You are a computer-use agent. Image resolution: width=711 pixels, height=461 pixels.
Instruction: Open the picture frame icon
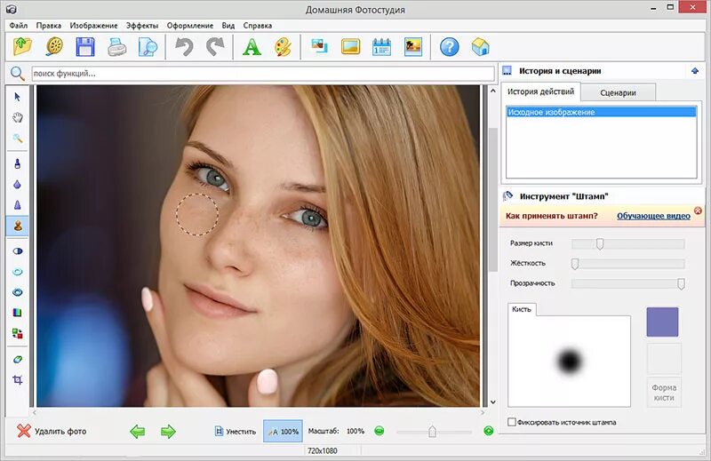[x=350, y=47]
